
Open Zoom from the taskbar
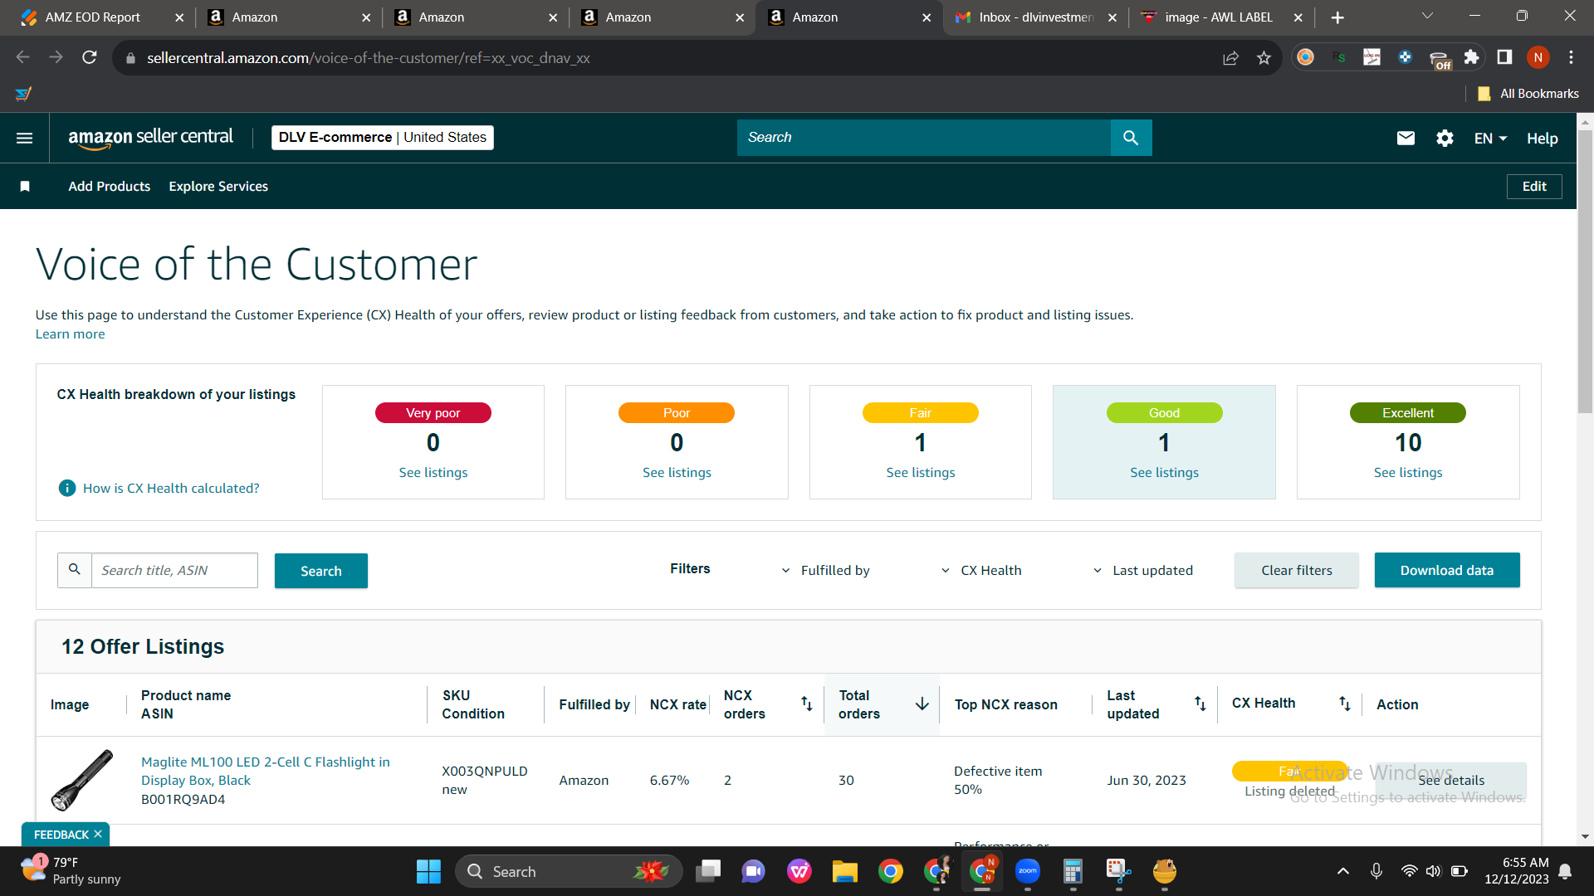pyautogui.click(x=1028, y=872)
